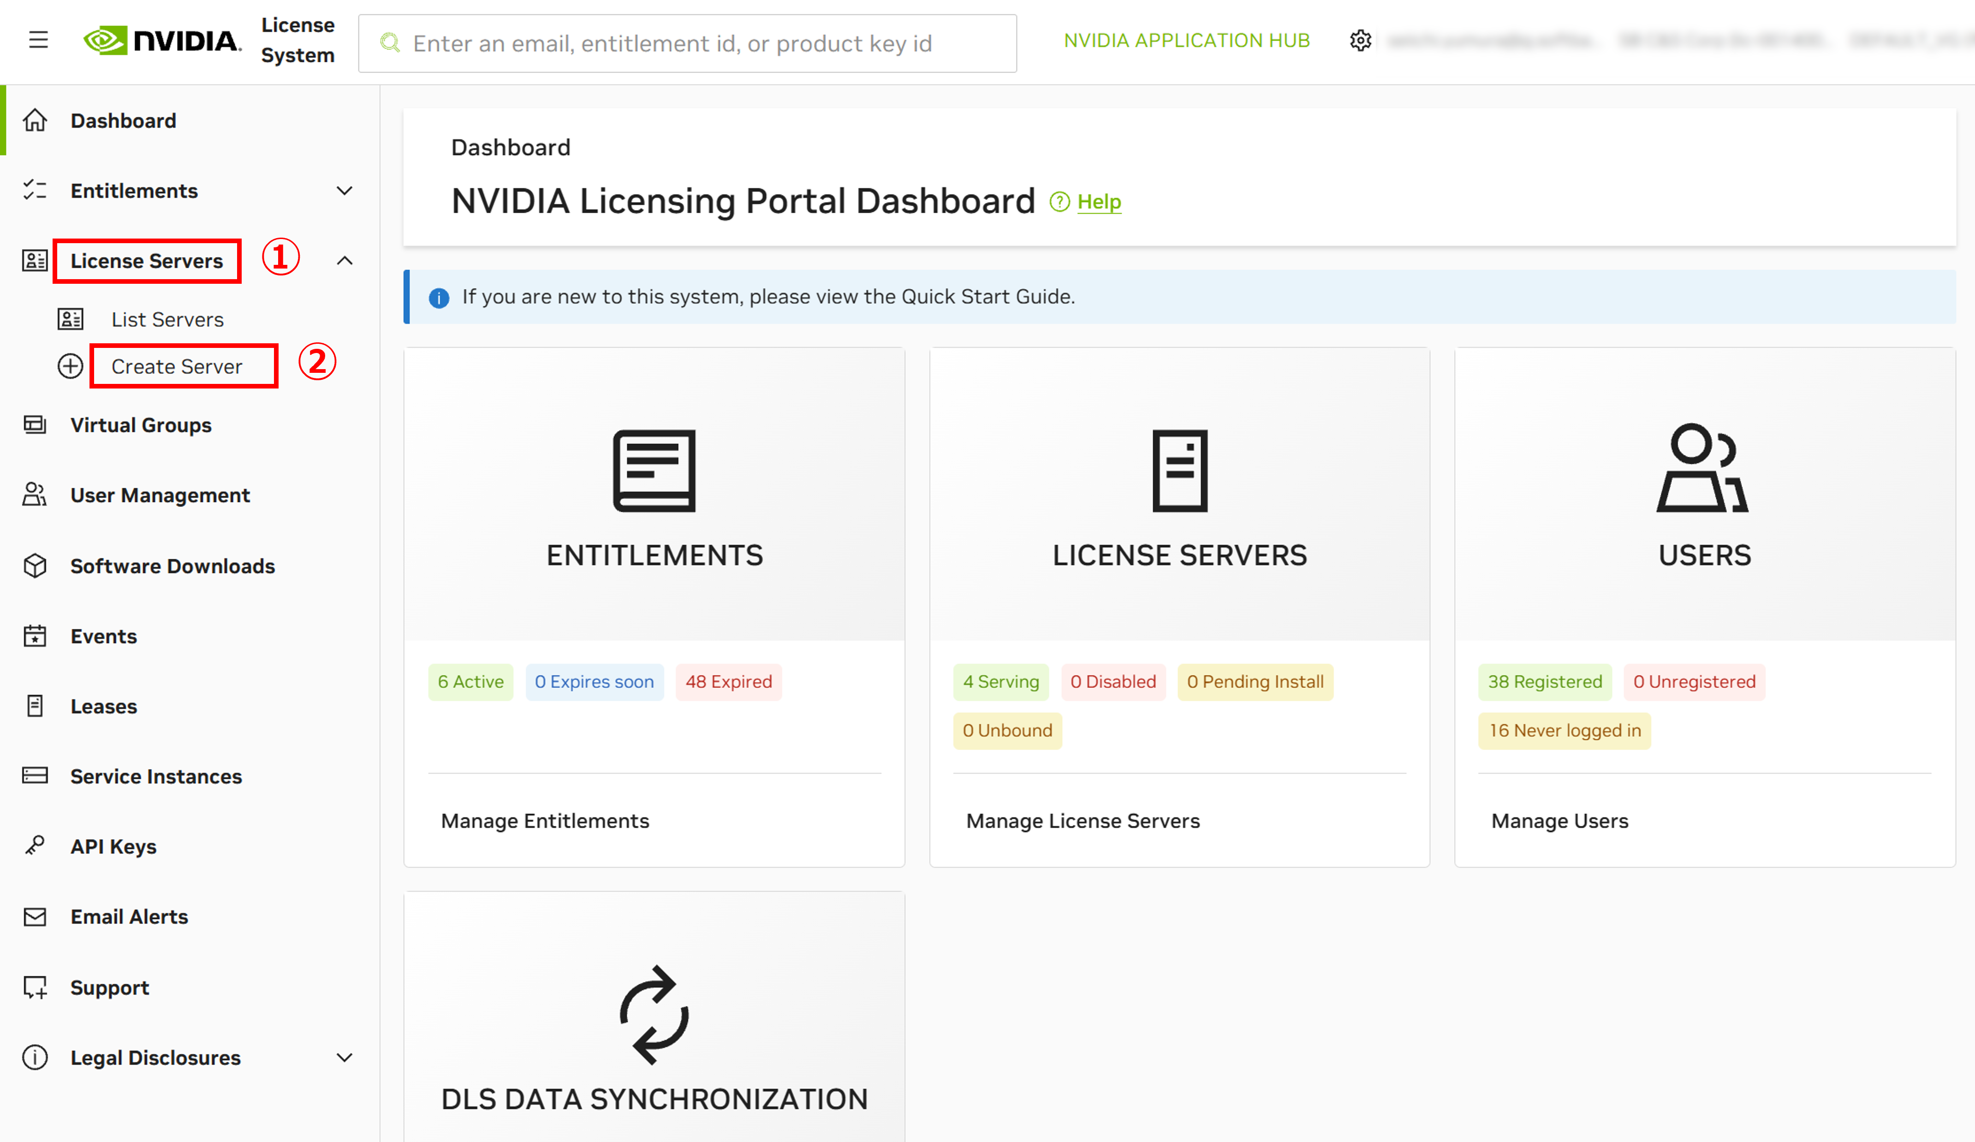Click the Software Downloads cube icon

(35, 566)
